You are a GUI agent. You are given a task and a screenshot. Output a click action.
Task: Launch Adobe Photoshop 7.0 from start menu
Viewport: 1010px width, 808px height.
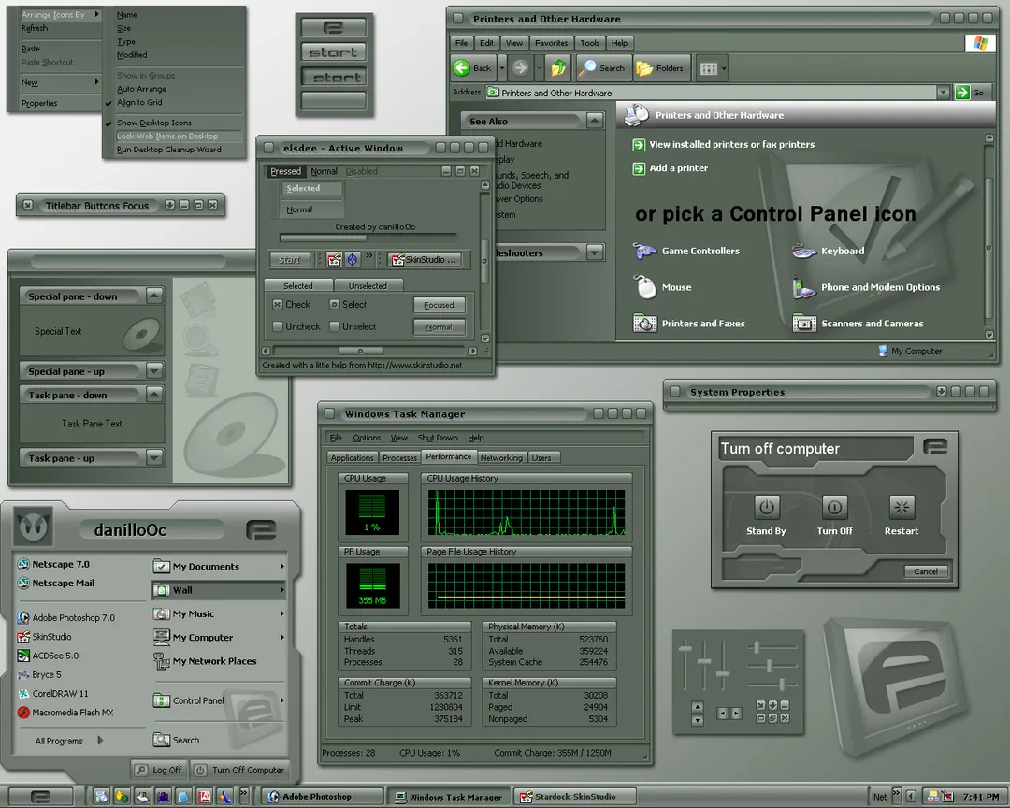(x=66, y=617)
